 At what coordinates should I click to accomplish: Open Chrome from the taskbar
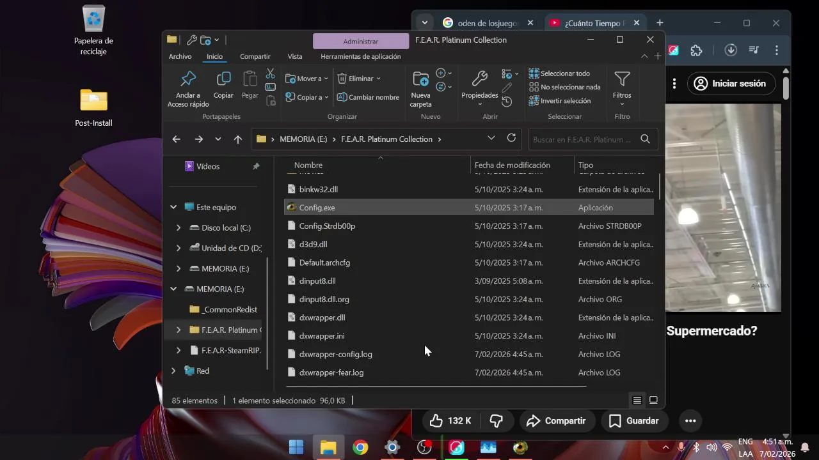pyautogui.click(x=360, y=447)
